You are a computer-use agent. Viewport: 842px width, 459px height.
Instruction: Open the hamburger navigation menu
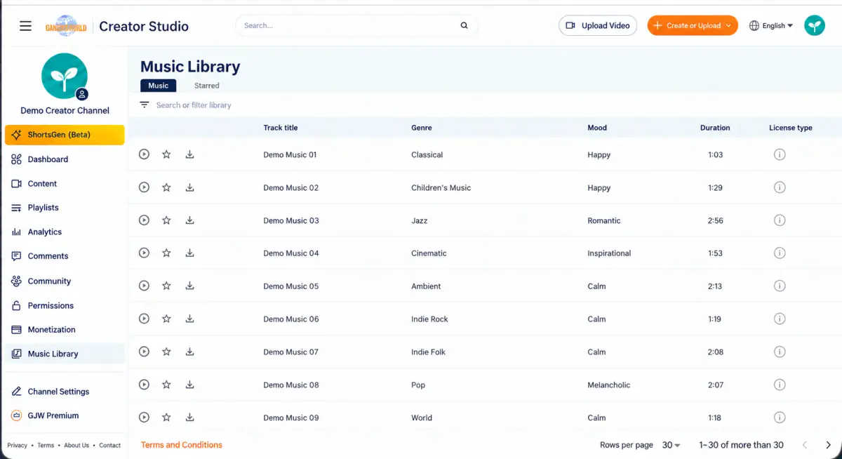click(25, 26)
